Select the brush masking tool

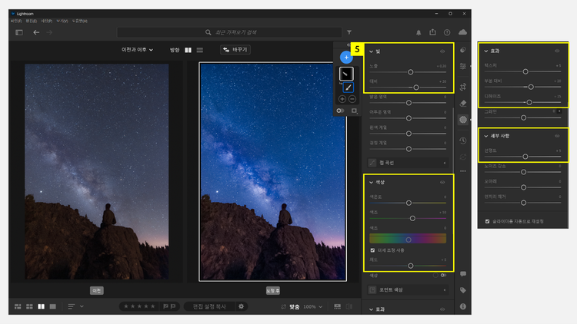point(347,88)
